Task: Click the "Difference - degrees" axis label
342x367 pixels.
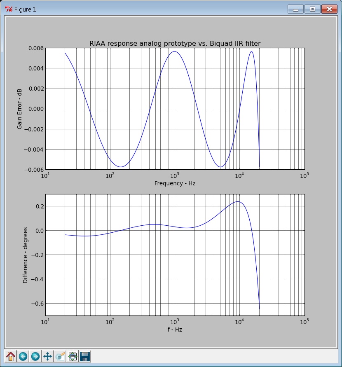Action: (x=25, y=255)
